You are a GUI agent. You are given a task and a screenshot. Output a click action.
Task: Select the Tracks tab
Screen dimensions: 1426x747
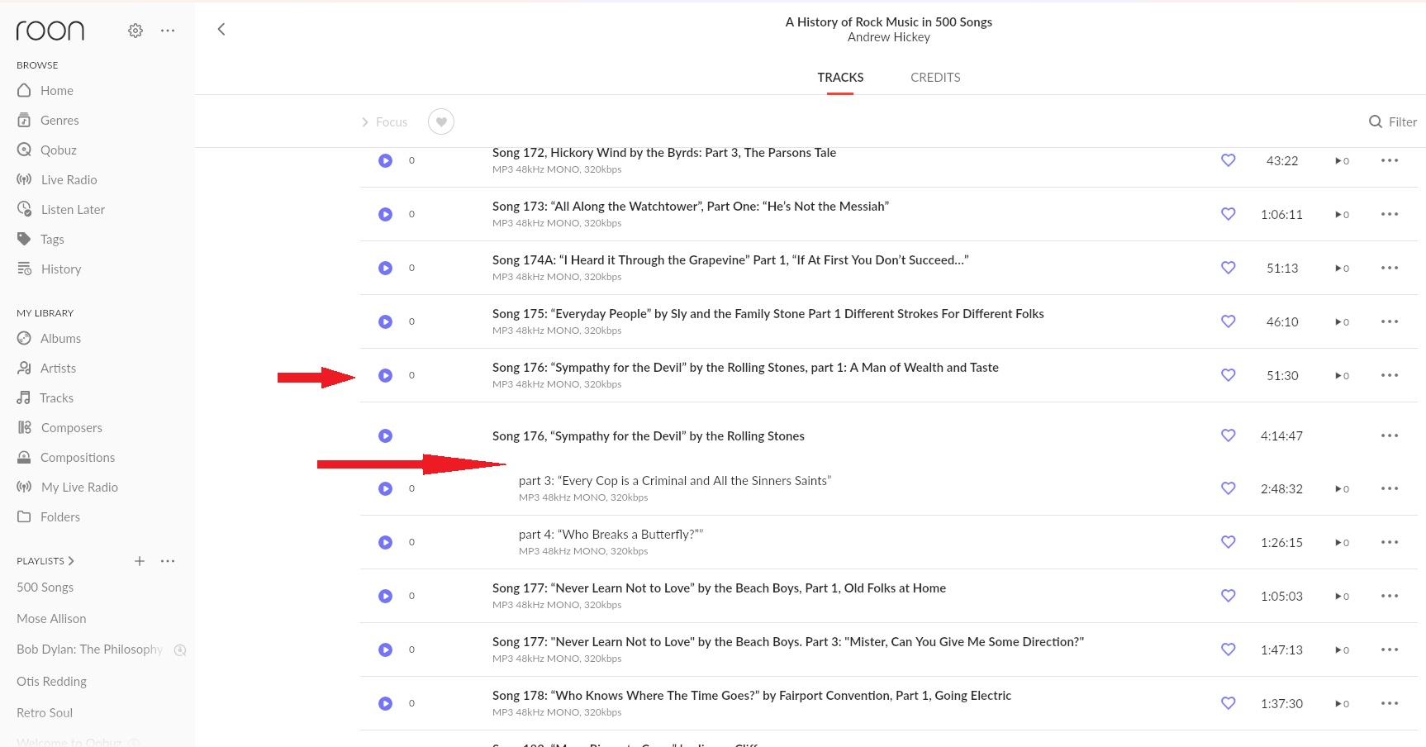pyautogui.click(x=840, y=78)
